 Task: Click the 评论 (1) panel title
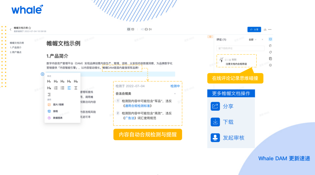point(221,40)
